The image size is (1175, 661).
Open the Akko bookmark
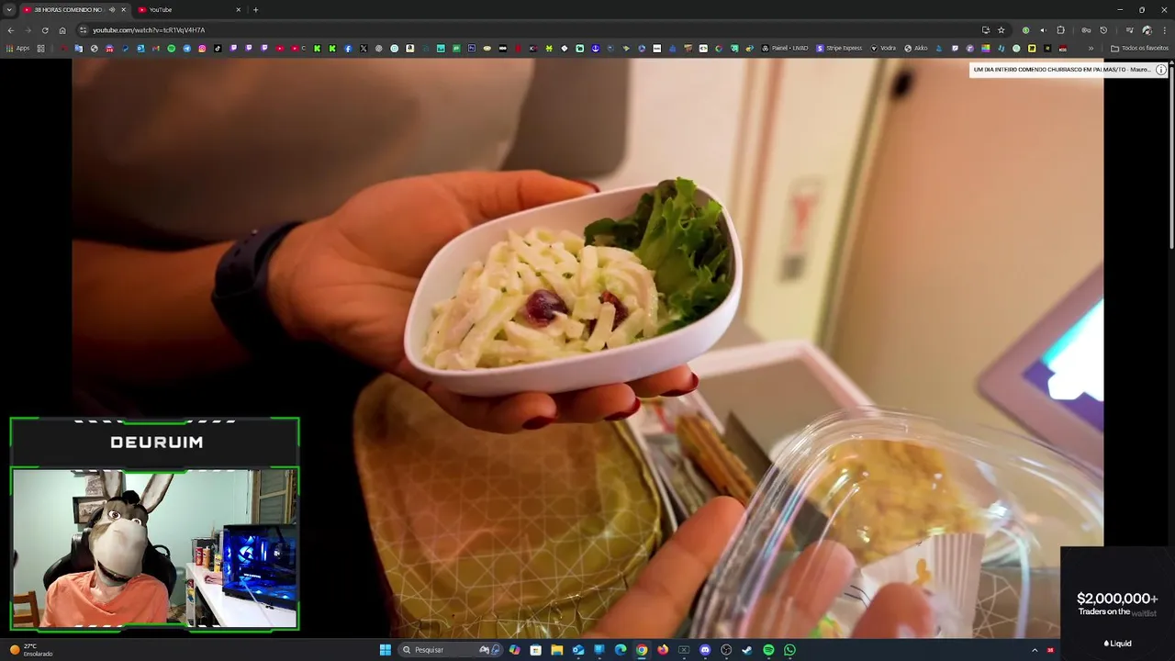tap(916, 48)
